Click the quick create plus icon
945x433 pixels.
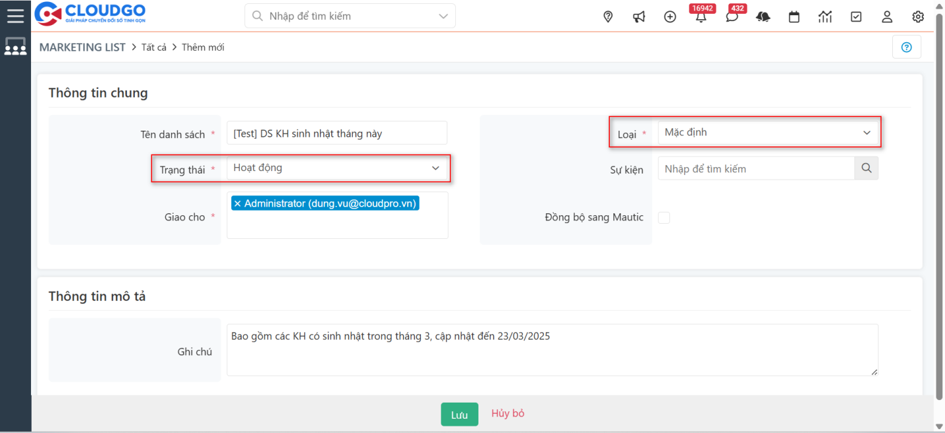(669, 17)
